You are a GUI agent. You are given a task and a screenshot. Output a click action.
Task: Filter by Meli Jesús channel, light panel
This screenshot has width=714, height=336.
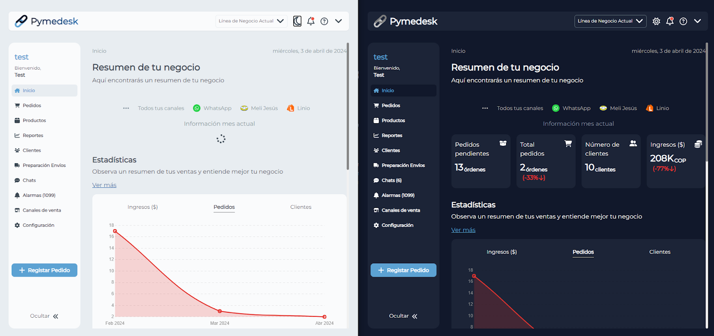point(259,108)
